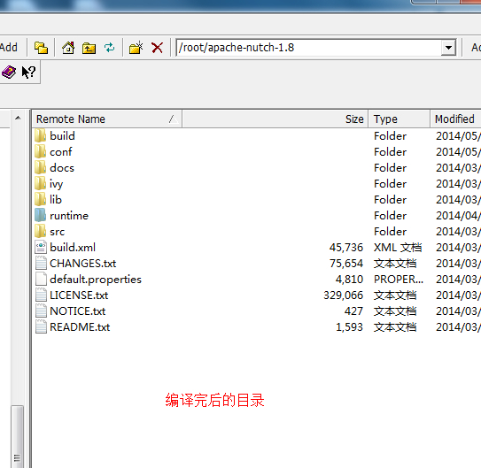Screen dimensions: 481x468
Task: Sort by Remote Name column header
Action: (x=107, y=119)
